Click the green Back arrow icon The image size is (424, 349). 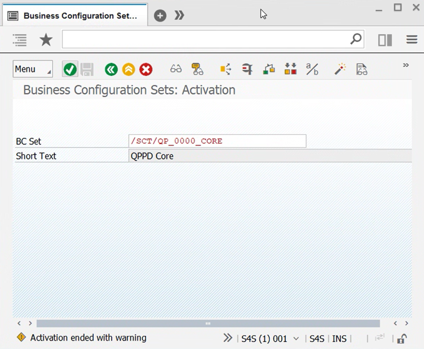click(x=111, y=69)
